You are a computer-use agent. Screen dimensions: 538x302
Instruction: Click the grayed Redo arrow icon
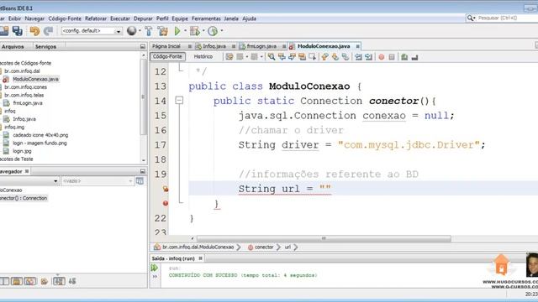48,31
